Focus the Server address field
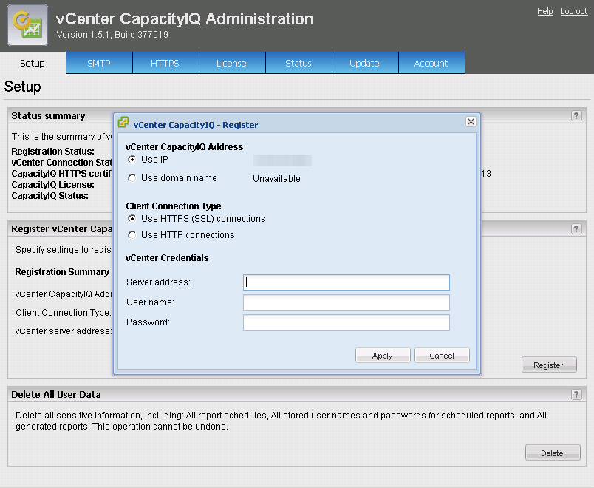The width and height of the screenshot is (594, 488). coord(346,282)
